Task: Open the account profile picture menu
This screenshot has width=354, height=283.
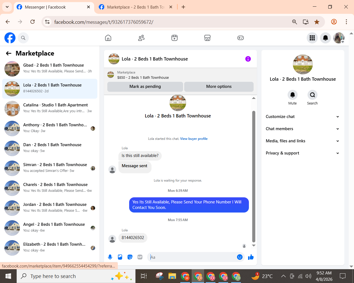Action: tap(339, 38)
